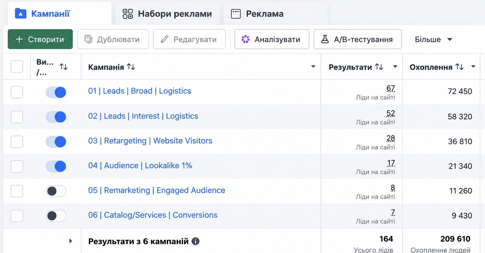Open the 05 | Remarketing | Engaged Audience campaign
The image size is (485, 253).
pos(157,190)
